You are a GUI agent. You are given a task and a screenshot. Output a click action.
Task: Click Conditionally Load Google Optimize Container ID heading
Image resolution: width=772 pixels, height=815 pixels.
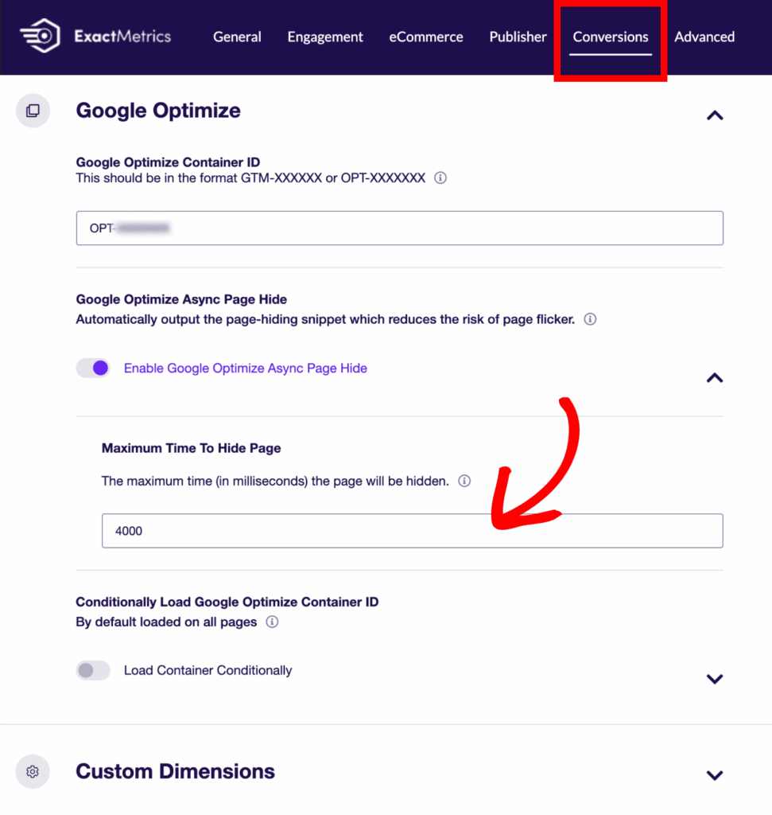227,602
